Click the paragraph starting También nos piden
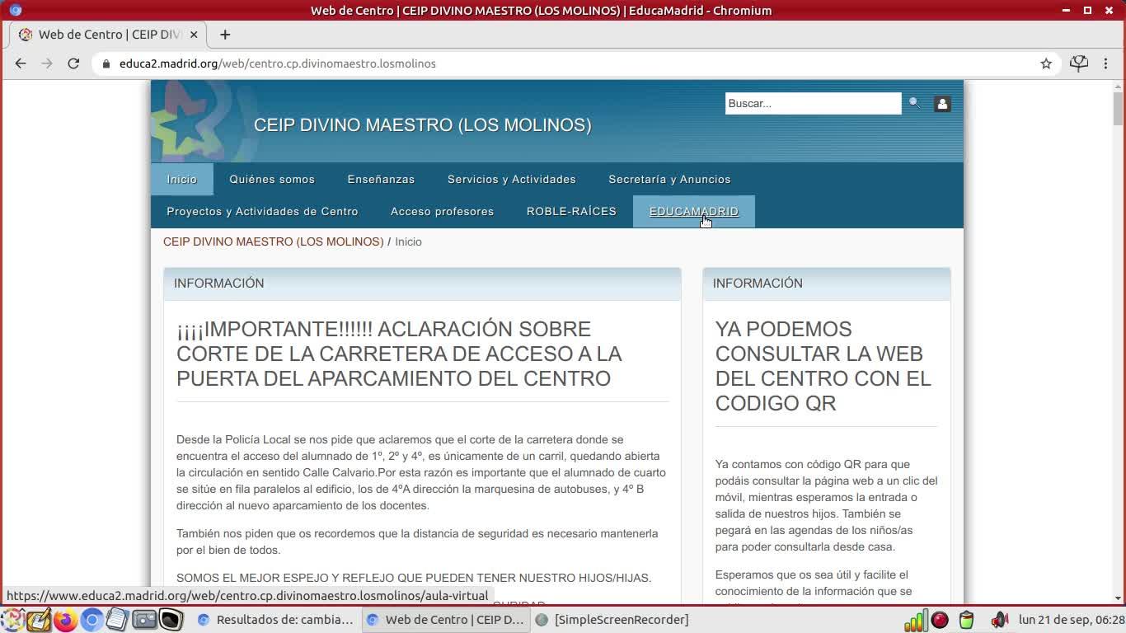1126x633 pixels. [x=417, y=542]
